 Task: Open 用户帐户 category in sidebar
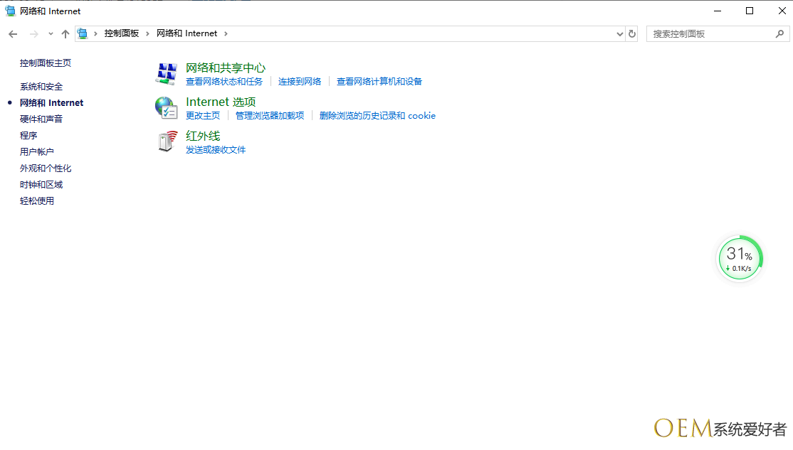tap(37, 152)
